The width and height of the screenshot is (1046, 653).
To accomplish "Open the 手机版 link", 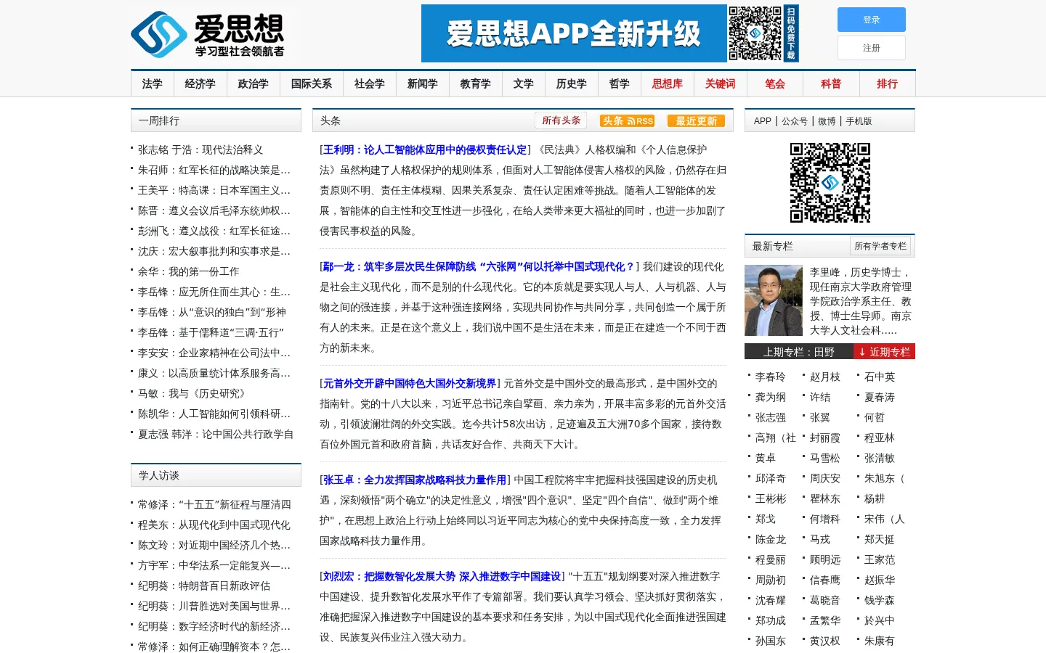I will tap(859, 121).
